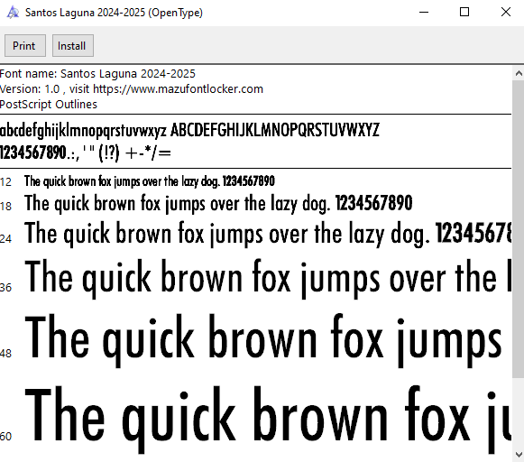
Task: Click the 18 point sample sentence
Action: tap(218, 203)
